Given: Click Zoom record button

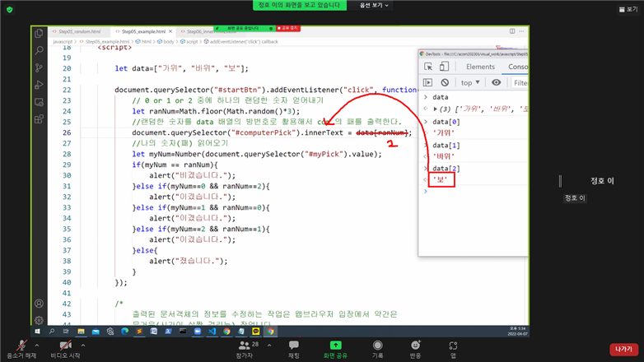Looking at the screenshot, I should coord(377,350).
